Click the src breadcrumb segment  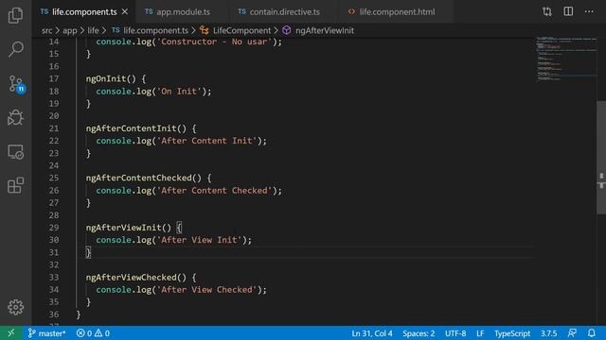(46, 30)
